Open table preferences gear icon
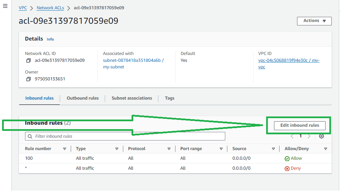The height and width of the screenshot is (192, 341). tap(321, 136)
